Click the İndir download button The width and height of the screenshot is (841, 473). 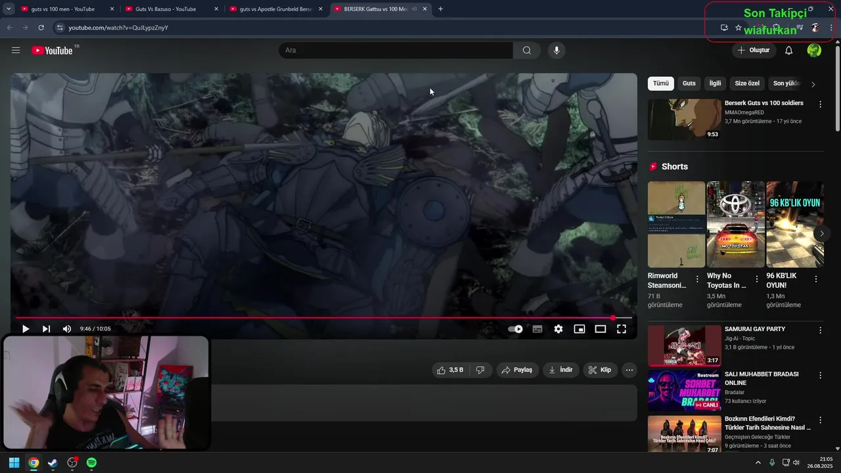pyautogui.click(x=560, y=370)
